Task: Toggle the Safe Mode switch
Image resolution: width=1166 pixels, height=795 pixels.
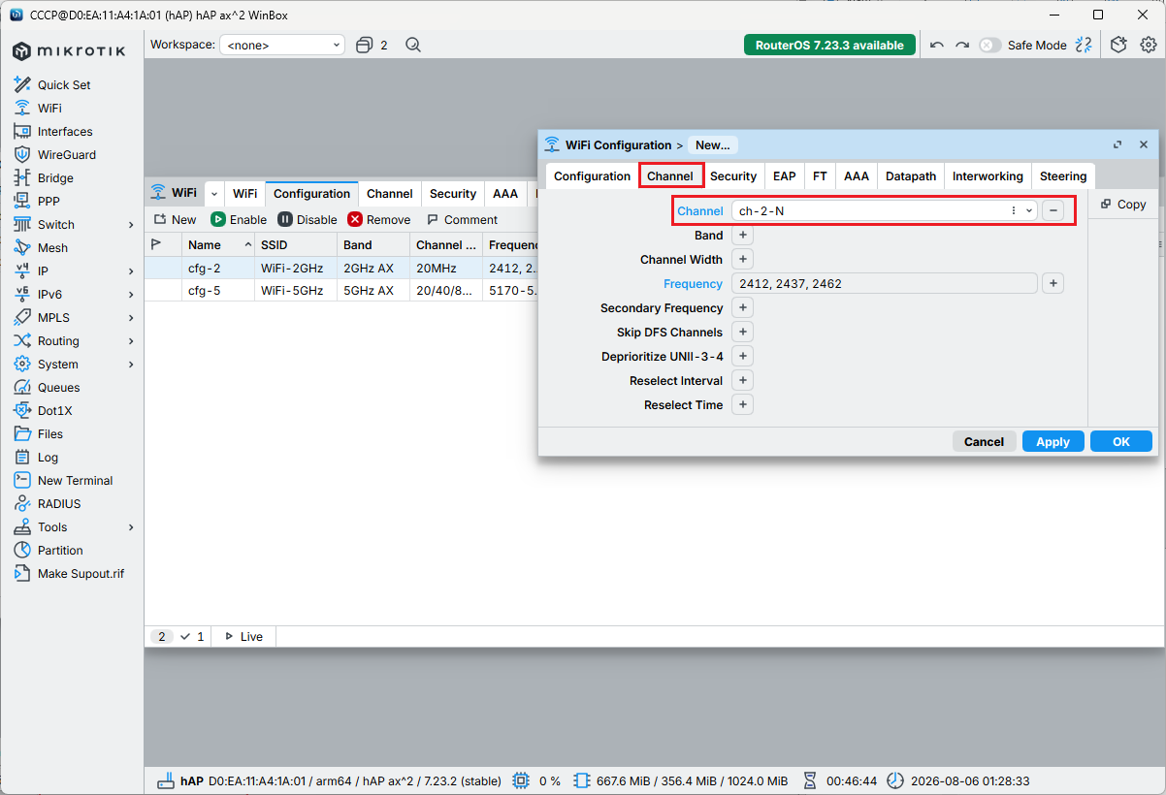Action: tap(989, 45)
